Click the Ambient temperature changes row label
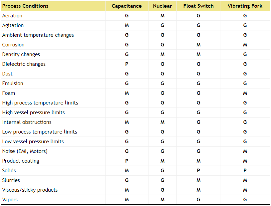271x206 pixels. pos(38,35)
